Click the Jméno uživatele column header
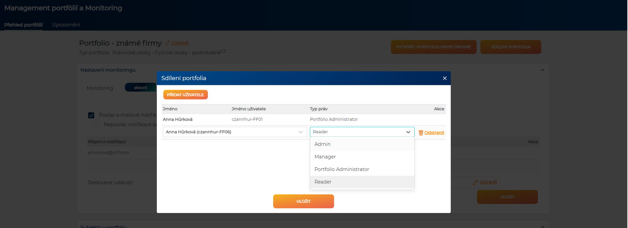Screen dimensions: 628x228 tap(249, 109)
